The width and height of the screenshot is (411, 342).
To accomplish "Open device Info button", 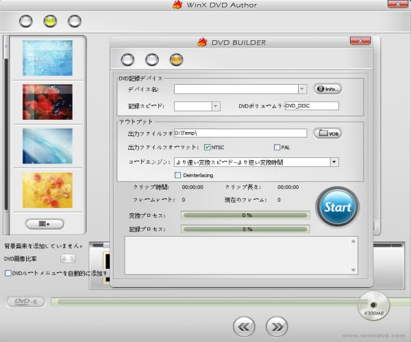I will coord(327,89).
